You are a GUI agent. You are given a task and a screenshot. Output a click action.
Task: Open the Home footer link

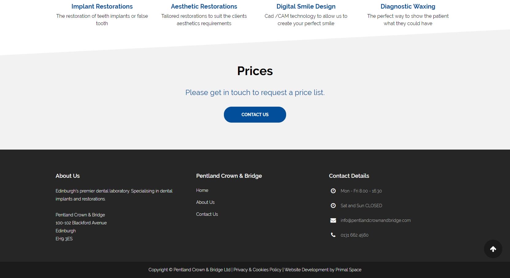point(202,190)
